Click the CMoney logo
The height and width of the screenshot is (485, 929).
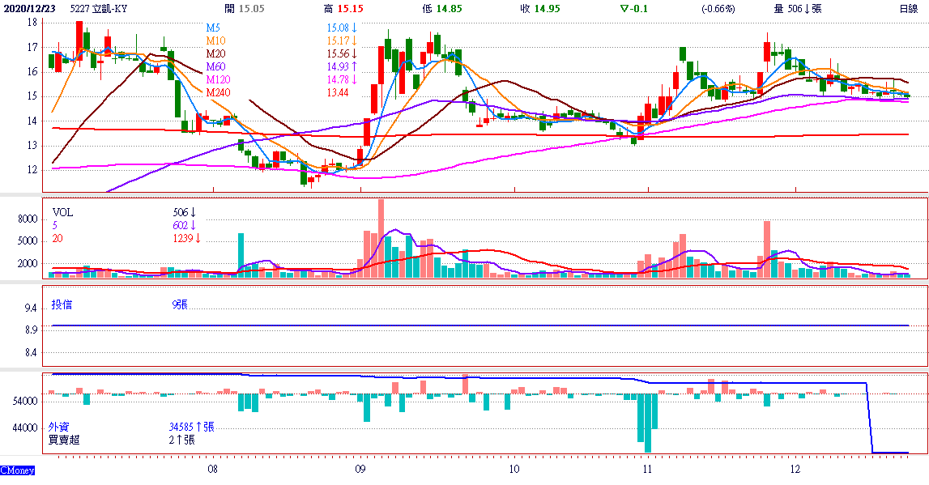point(17,470)
